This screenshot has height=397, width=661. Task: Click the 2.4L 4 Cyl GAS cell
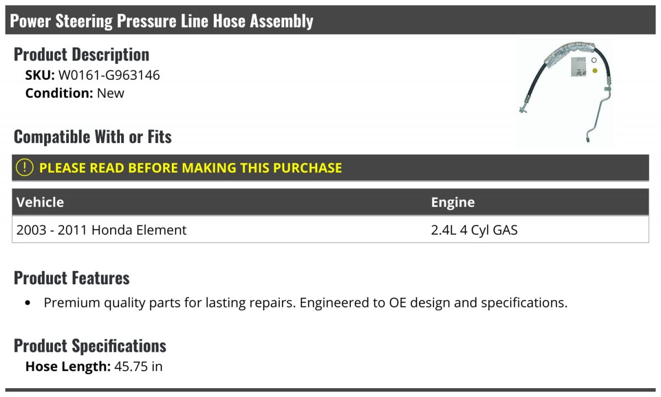click(474, 230)
